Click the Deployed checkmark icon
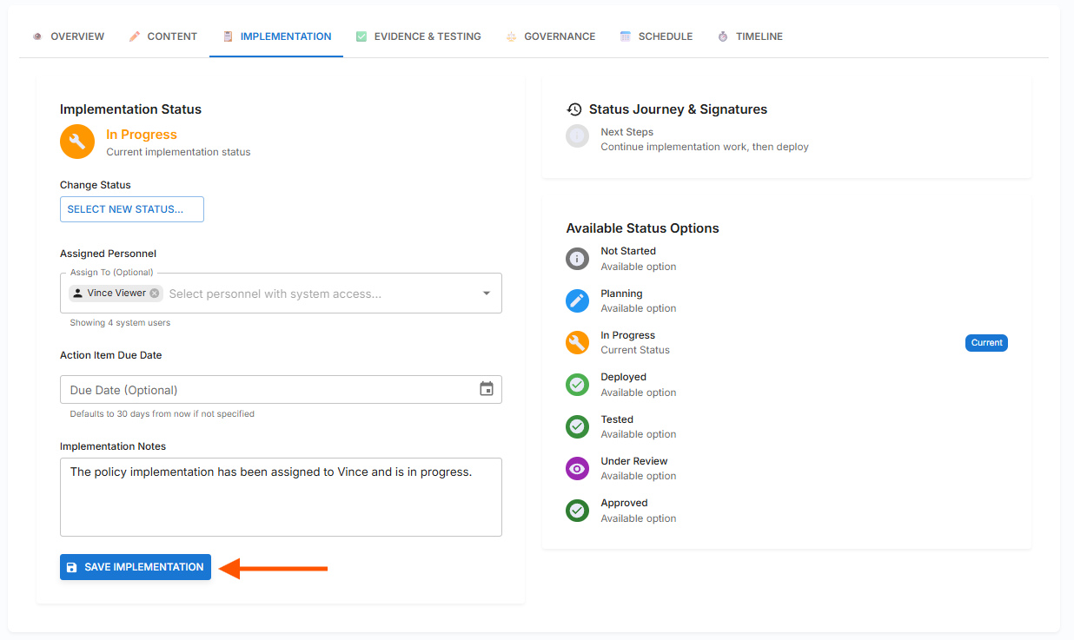The height and width of the screenshot is (640, 1074). coord(577,385)
